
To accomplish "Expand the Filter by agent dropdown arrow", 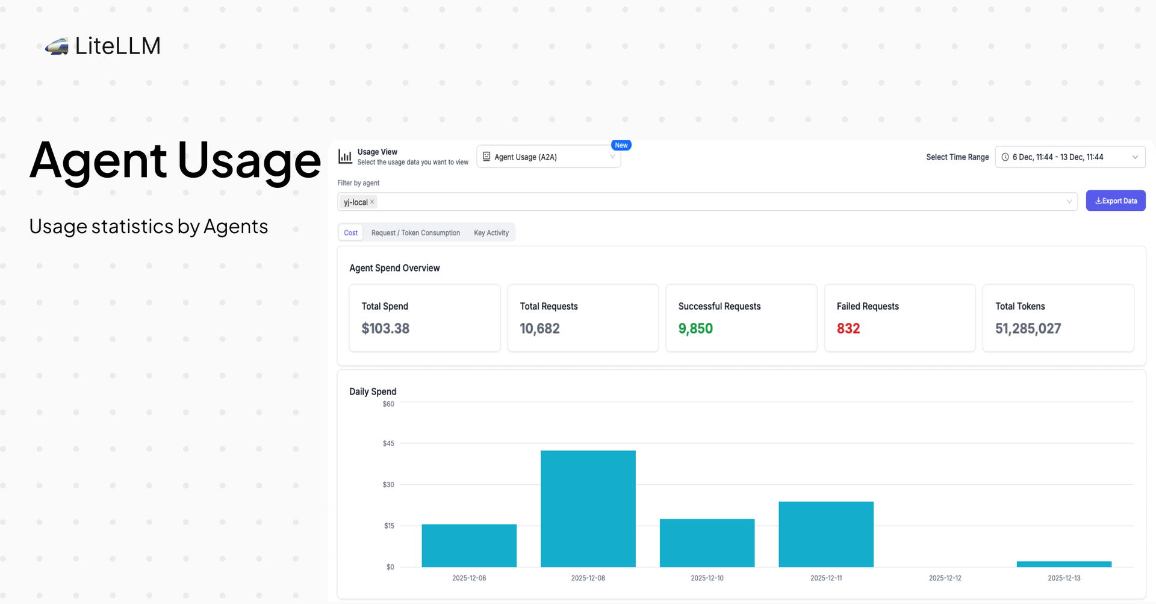I will click(x=1069, y=202).
